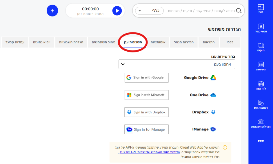Start the time record play button

[117, 11]
